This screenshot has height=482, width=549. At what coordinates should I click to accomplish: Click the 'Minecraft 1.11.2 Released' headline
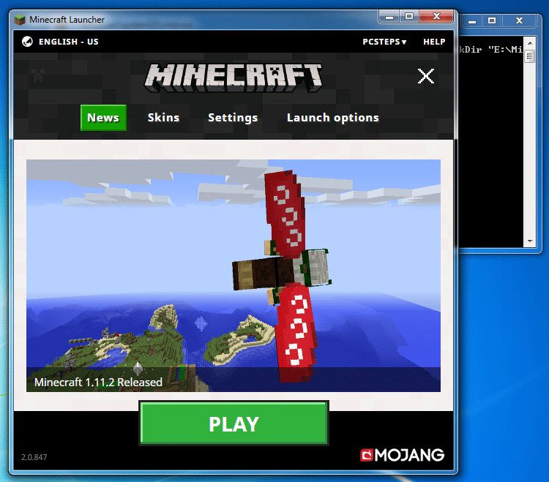98,382
